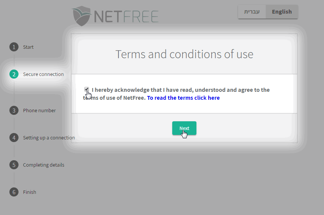This screenshot has width=324, height=215.
Task: Select the Secure connection step label
Action: click(x=44, y=74)
